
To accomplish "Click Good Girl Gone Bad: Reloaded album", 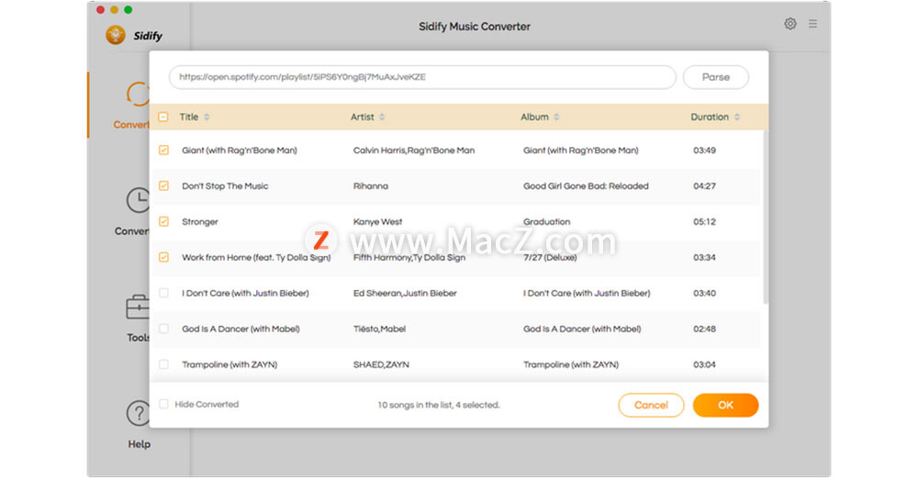I will (586, 186).
